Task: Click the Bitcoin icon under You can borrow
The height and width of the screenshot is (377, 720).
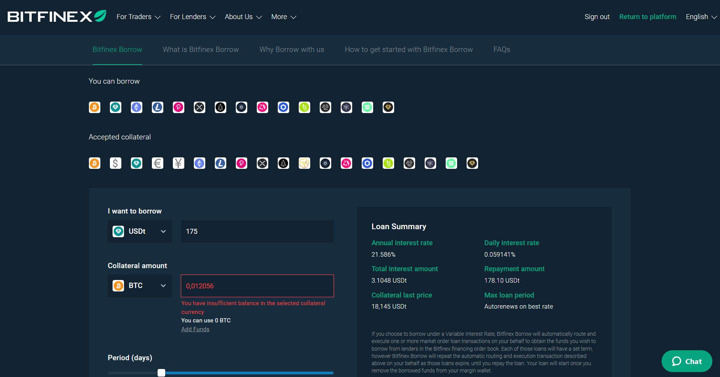Action: tap(95, 107)
